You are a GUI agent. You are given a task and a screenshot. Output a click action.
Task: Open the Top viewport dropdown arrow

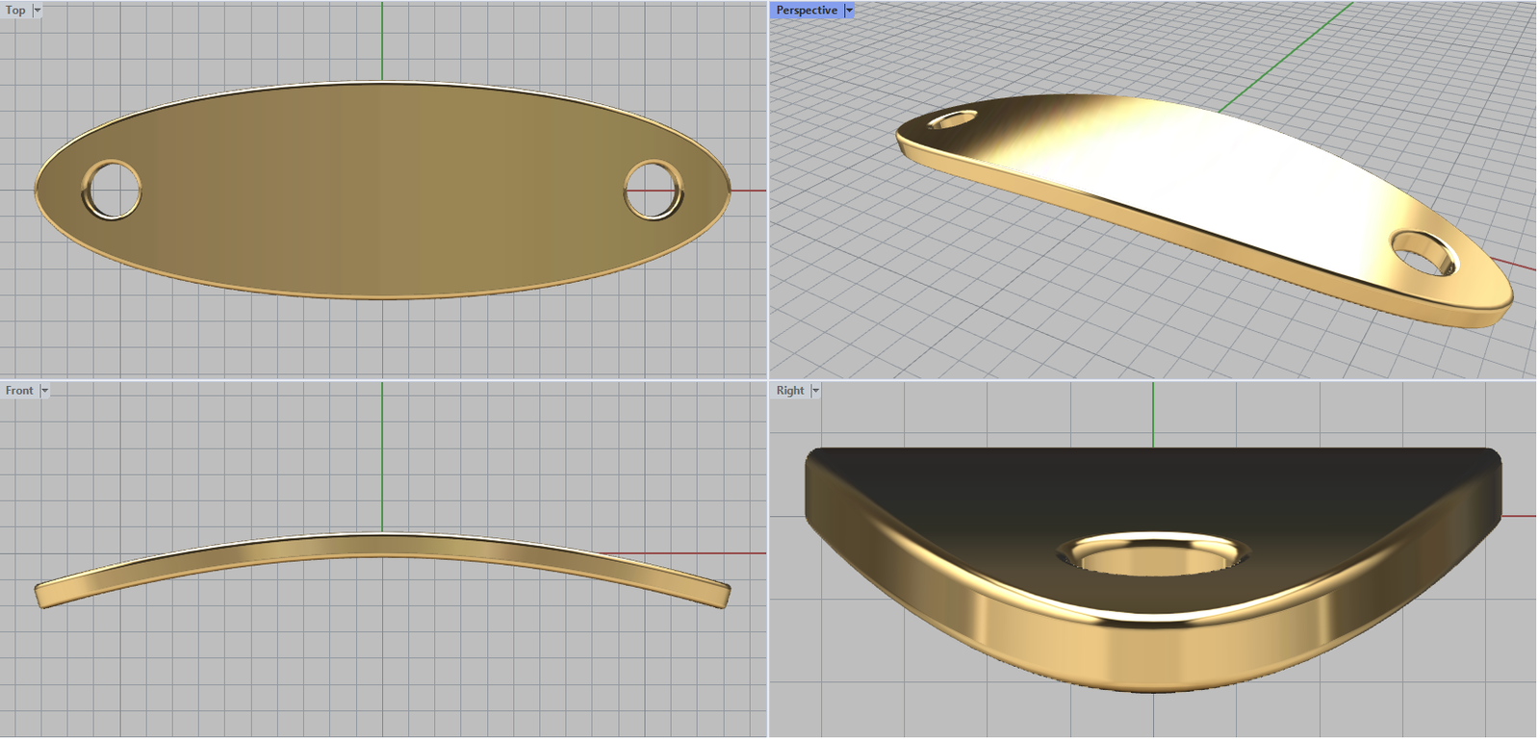click(x=38, y=11)
